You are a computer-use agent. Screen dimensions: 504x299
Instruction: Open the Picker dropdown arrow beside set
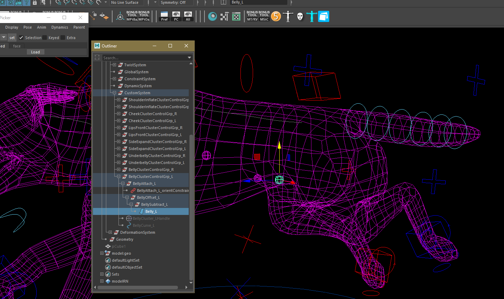(3, 37)
